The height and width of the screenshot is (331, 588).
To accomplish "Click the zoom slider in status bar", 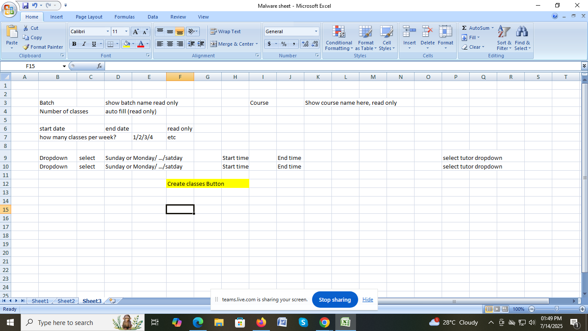I will click(x=557, y=309).
